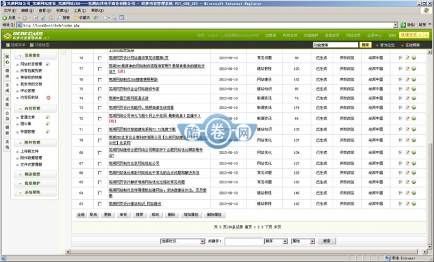This screenshot has height=262, width=434.
Task: Click the Favorites star toolbar button
Action: tap(82, 18)
